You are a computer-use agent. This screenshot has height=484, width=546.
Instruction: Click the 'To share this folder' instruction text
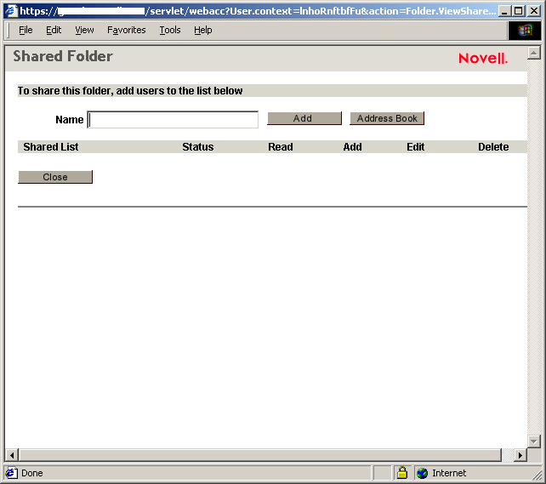click(130, 91)
